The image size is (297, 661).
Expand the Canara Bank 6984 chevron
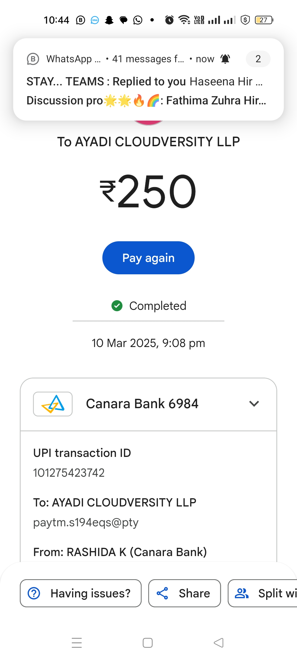(x=254, y=404)
